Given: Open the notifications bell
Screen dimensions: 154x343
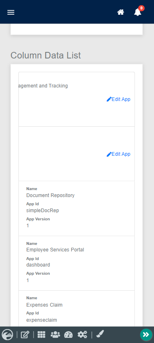Looking at the screenshot, I should pos(138,12).
